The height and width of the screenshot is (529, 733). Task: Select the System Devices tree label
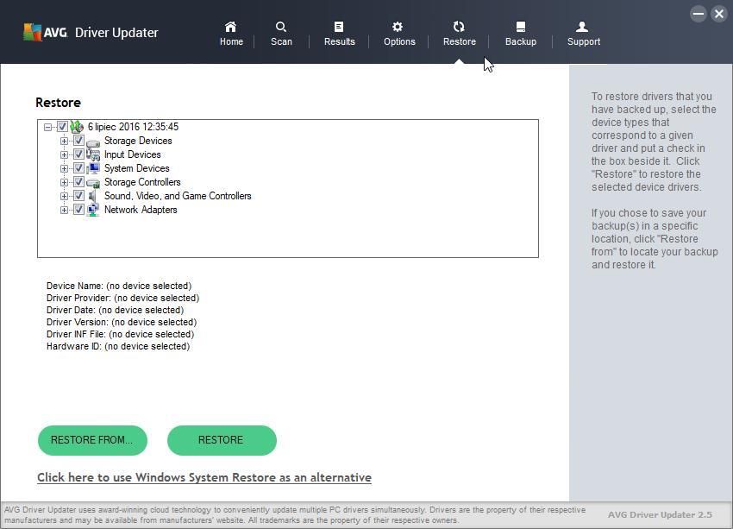pyautogui.click(x=136, y=168)
